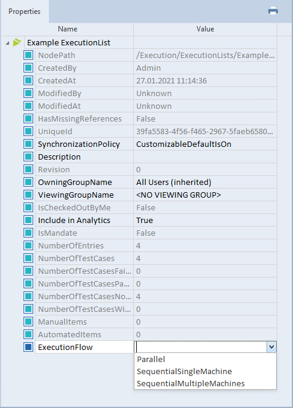This screenshot has width=293, height=408.
Task: Click the property icon next to SynchronizationPolicy
Action: (28, 144)
